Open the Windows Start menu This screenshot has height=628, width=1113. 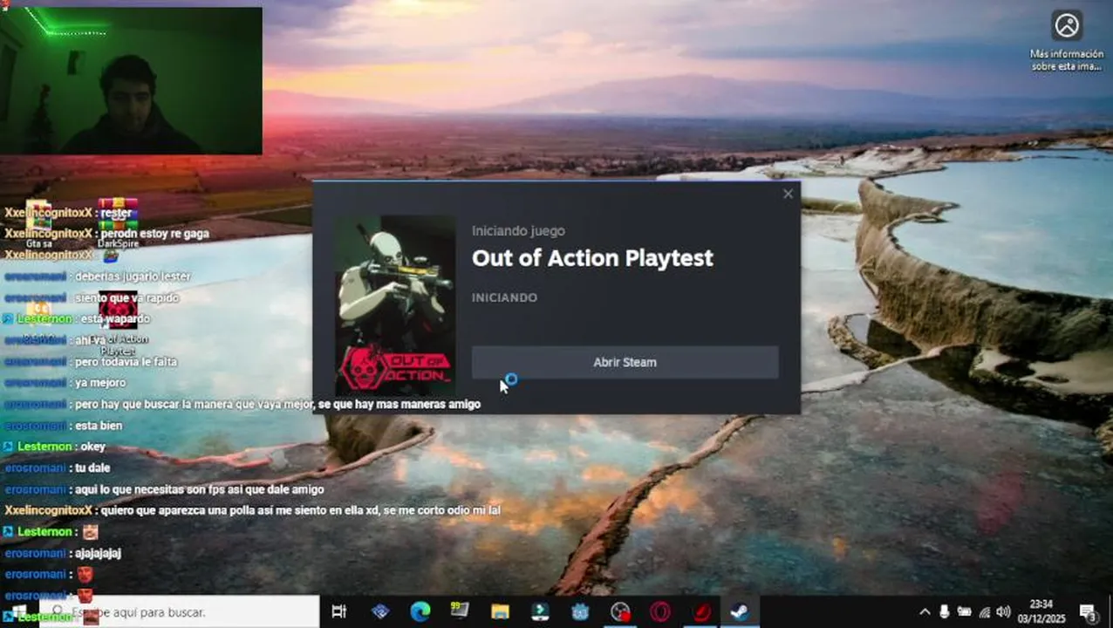(x=17, y=612)
